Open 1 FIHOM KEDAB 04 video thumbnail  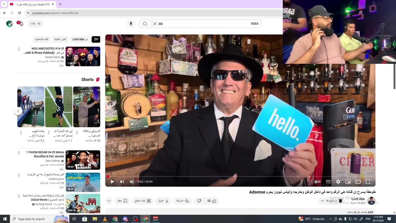tap(83, 160)
